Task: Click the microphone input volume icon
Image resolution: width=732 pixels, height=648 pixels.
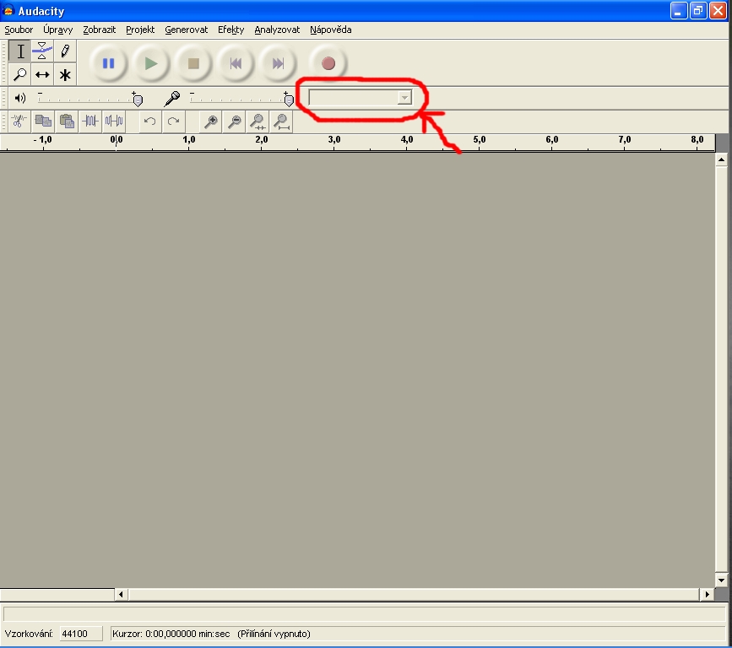Action: pyautogui.click(x=172, y=98)
